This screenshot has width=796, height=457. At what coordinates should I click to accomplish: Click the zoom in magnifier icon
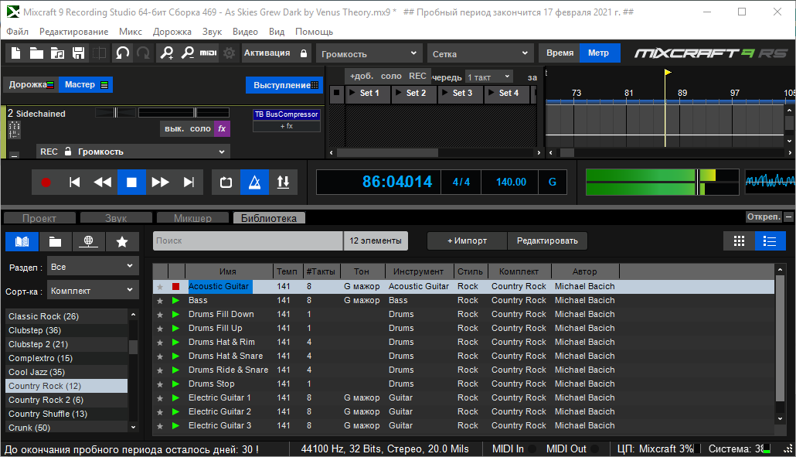pyautogui.click(x=166, y=53)
